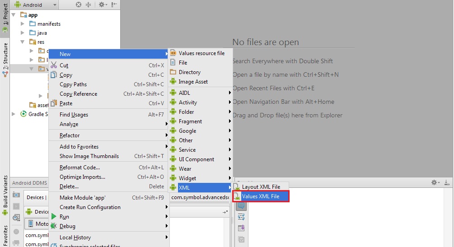The width and height of the screenshot is (454, 247).
Task: Select the res folder in tree
Action: point(41,42)
